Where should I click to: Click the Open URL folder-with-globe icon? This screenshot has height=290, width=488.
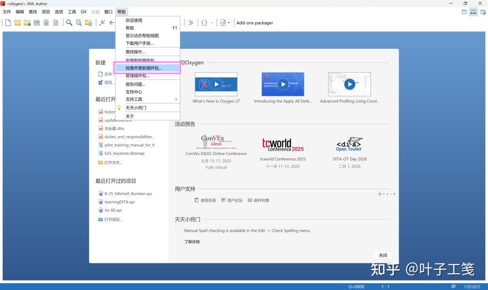tap(27, 23)
